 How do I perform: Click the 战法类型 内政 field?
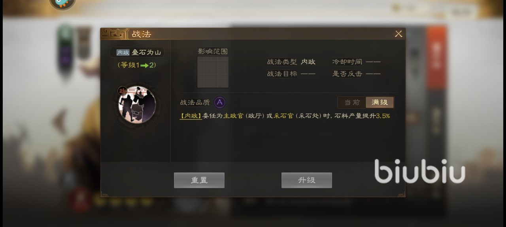(291, 62)
